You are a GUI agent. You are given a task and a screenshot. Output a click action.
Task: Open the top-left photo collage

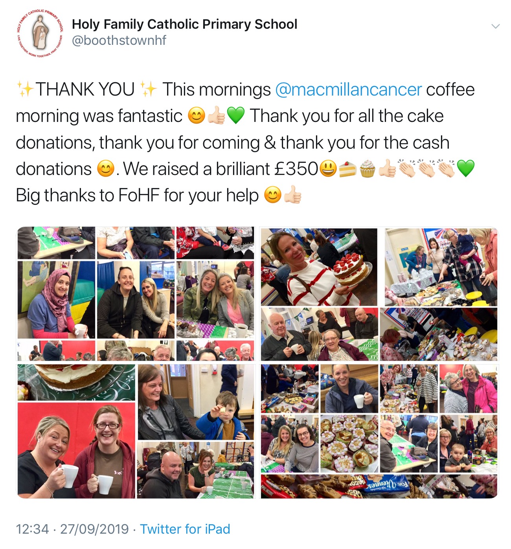[136, 293]
